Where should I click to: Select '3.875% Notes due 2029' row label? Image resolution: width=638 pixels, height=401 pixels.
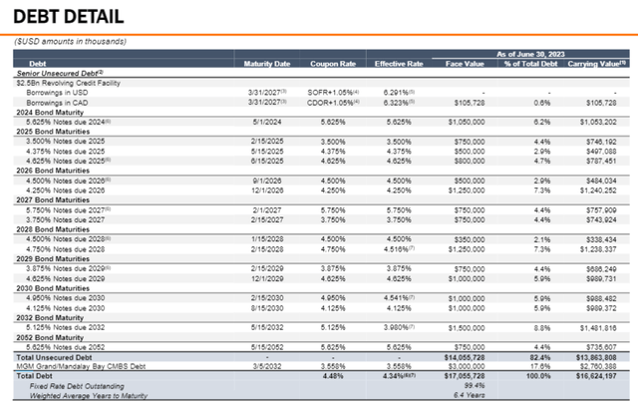click(x=69, y=268)
